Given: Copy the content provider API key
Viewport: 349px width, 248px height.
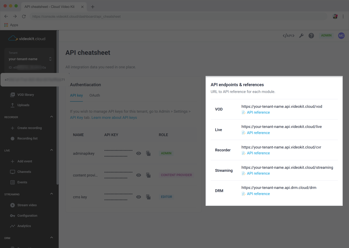Looking at the screenshot, I should pos(148,175).
